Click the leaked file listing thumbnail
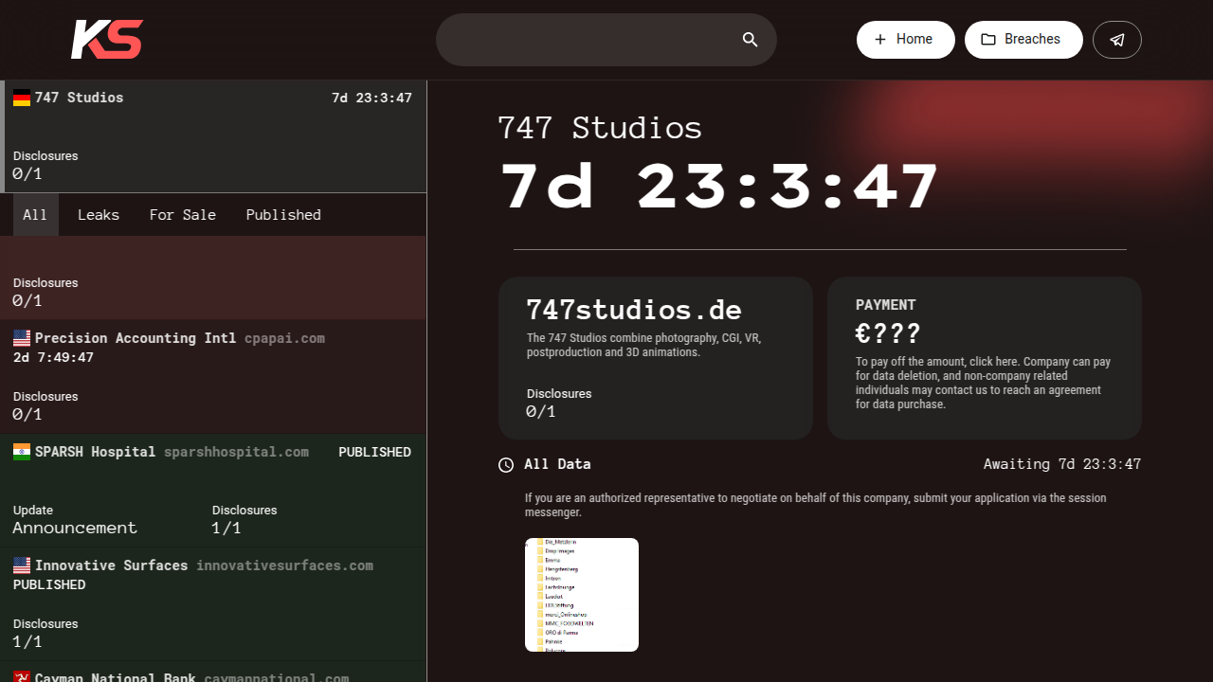Viewport: 1213px width, 682px height. coord(581,595)
